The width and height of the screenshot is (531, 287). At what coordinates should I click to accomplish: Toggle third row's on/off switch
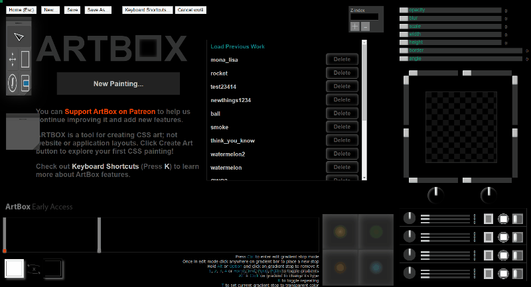(518, 255)
